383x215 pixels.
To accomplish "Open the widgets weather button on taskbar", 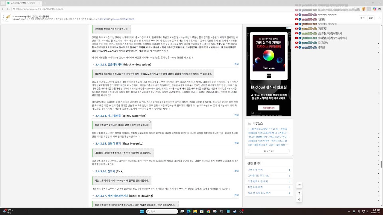I will click(7, 211).
